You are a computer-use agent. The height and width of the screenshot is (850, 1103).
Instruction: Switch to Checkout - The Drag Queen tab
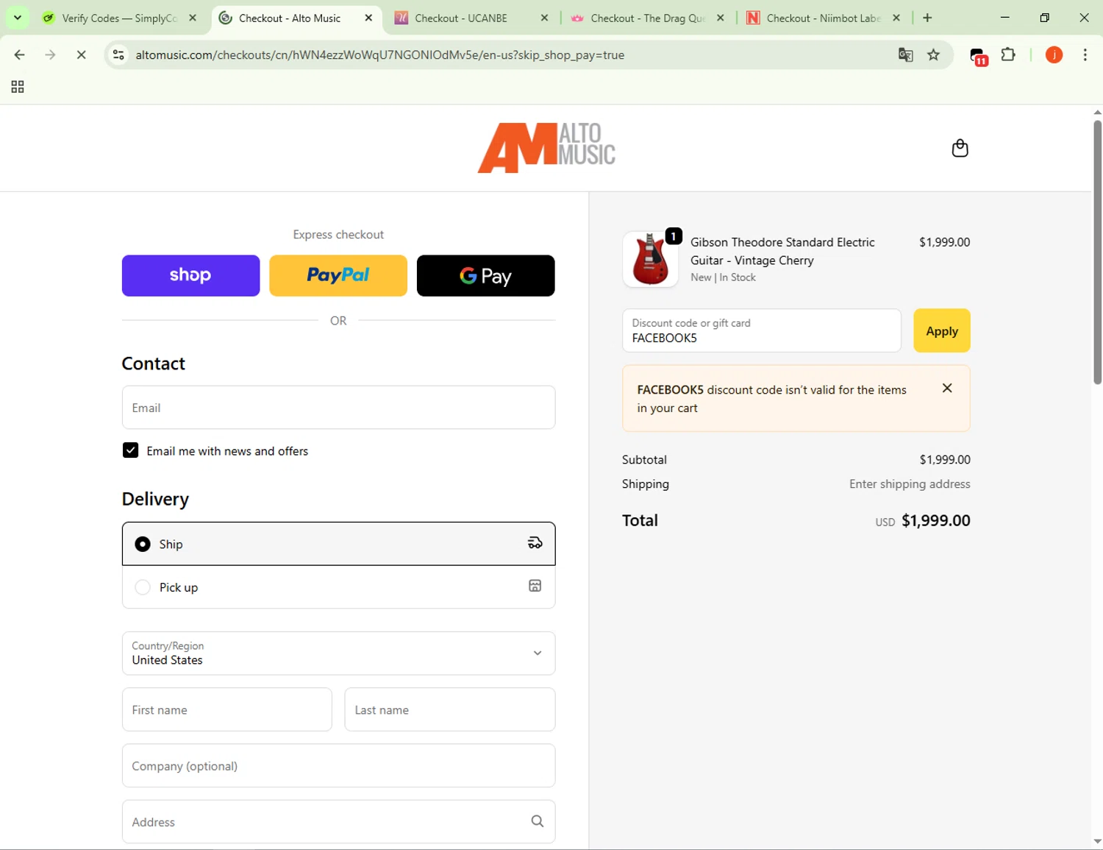pos(647,18)
